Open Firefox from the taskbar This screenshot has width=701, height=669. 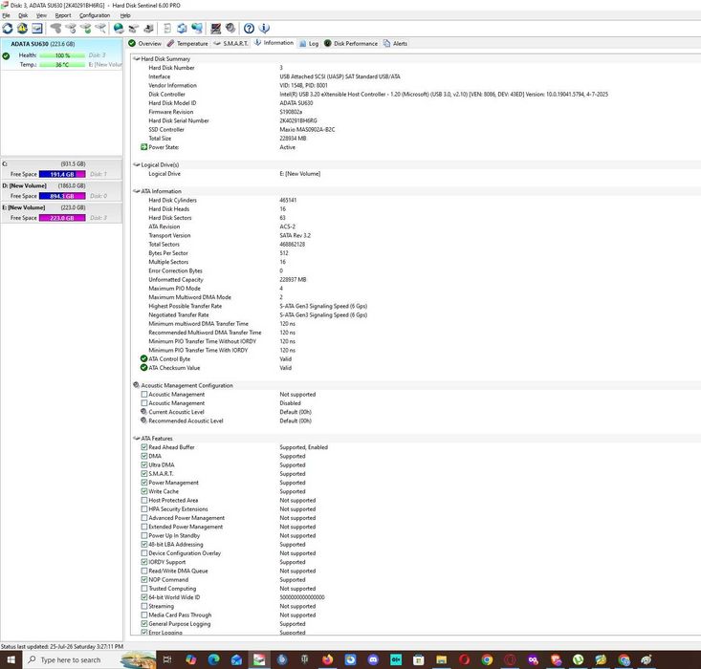(328, 659)
